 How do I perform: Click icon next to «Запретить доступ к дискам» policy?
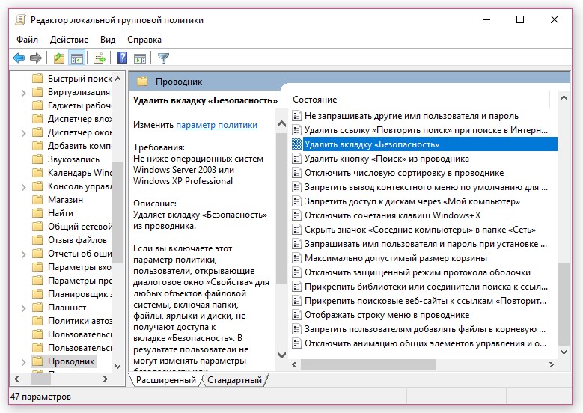tap(296, 201)
